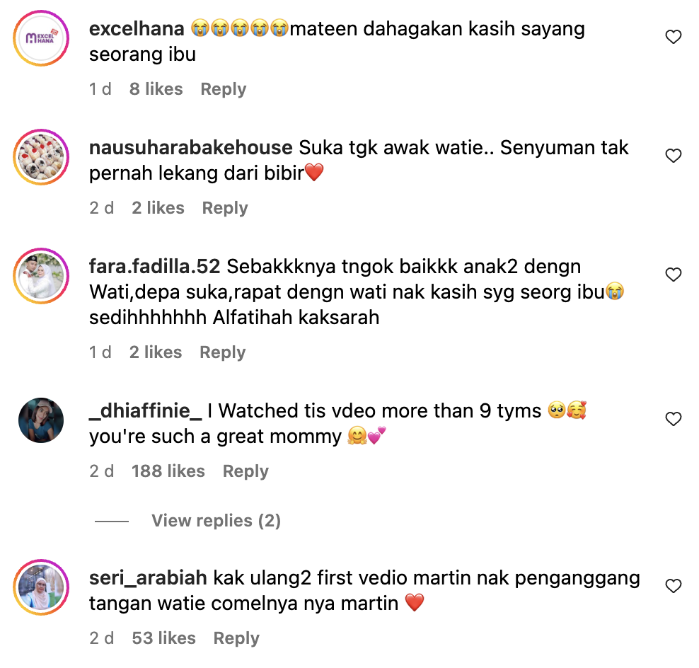Expand View replies (2) under _dhiaffinie_
This screenshot has width=699, height=668.
pyautogui.click(x=216, y=521)
